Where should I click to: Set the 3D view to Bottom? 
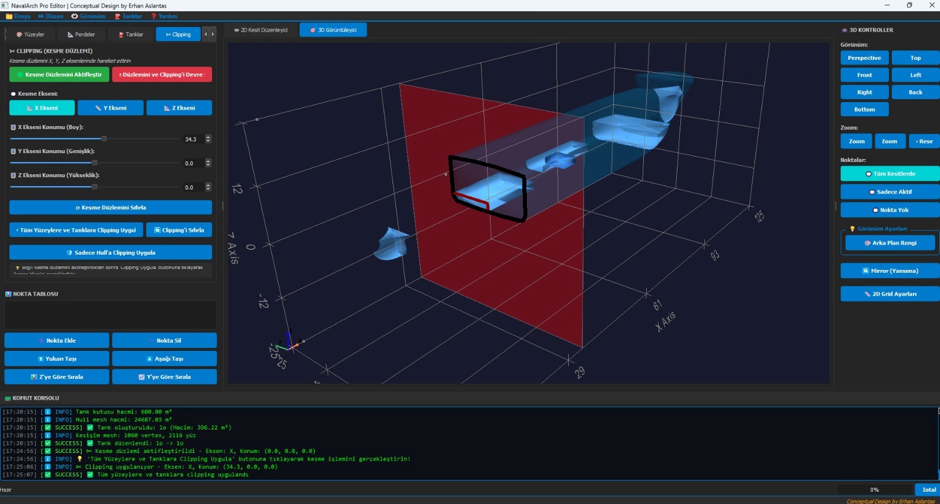[864, 110]
